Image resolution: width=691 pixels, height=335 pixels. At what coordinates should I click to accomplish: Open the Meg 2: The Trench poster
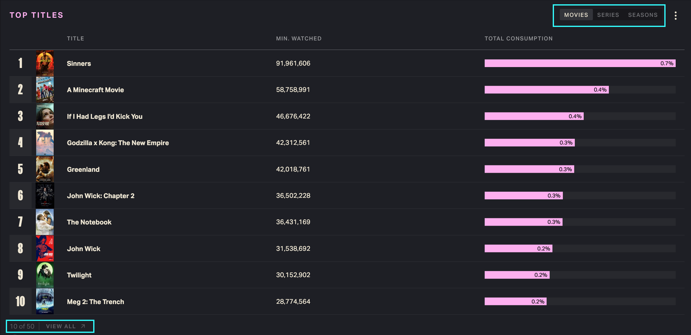point(45,302)
